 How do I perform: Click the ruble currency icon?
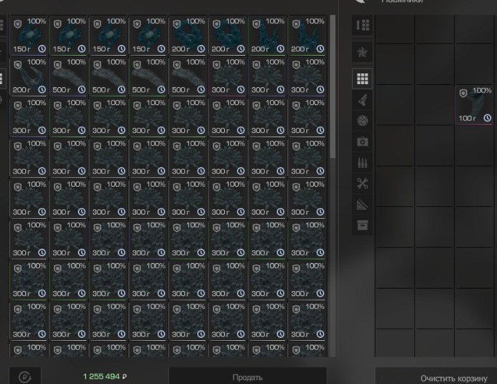(25, 376)
